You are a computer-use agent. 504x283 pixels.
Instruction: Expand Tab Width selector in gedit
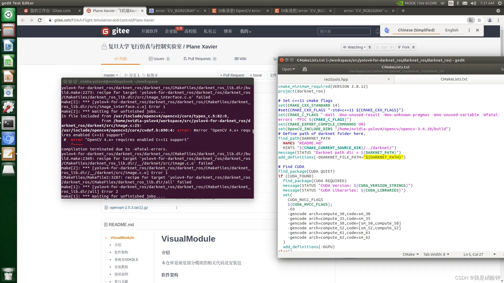436,254
